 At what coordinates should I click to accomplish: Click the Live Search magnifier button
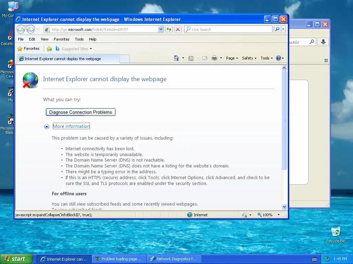(x=278, y=29)
